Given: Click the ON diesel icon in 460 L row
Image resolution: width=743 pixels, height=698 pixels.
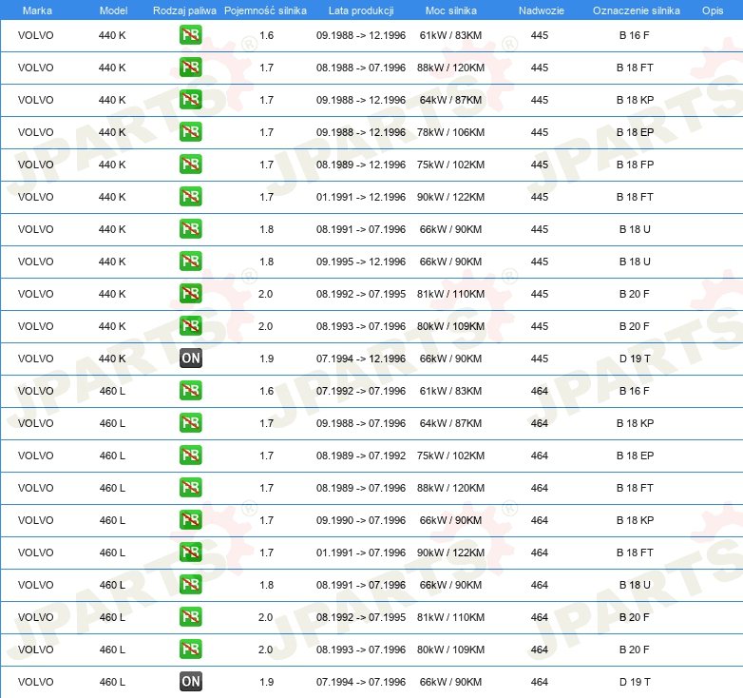Looking at the screenshot, I should [x=190, y=682].
